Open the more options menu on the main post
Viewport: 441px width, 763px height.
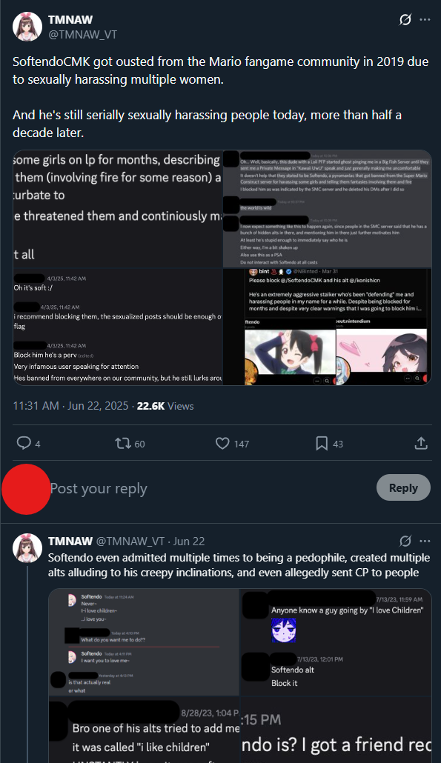coord(425,19)
